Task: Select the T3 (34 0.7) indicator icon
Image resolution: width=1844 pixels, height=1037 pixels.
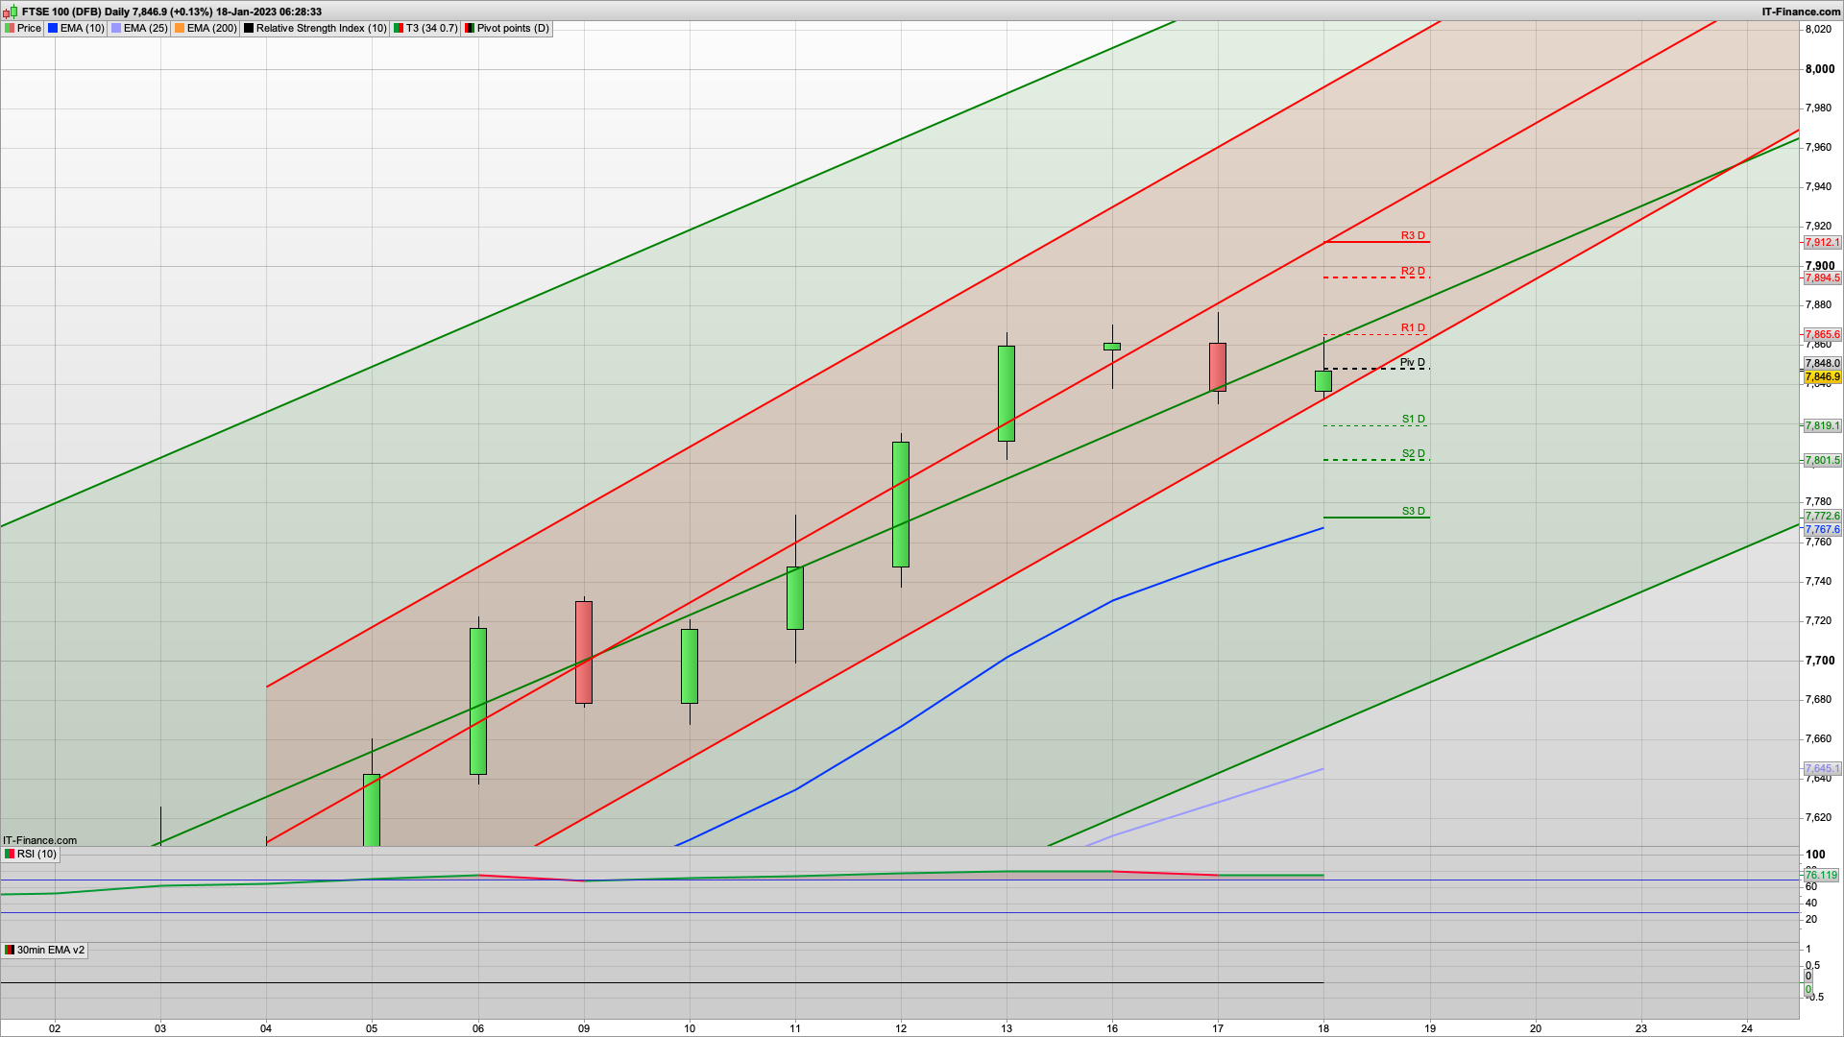Action: tap(398, 28)
